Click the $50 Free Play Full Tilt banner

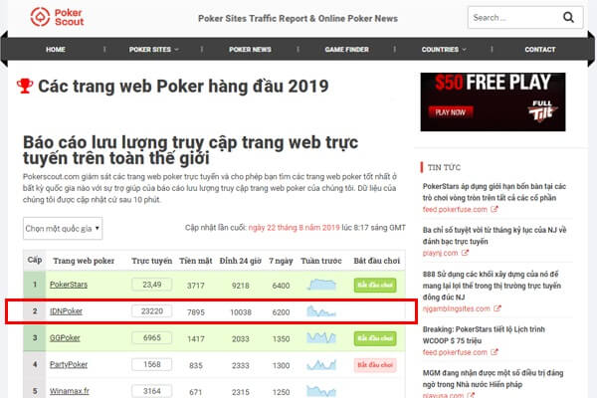coord(493,102)
